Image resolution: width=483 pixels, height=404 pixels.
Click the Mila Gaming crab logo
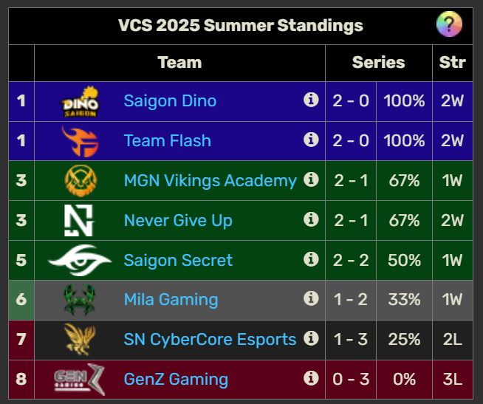(80, 300)
